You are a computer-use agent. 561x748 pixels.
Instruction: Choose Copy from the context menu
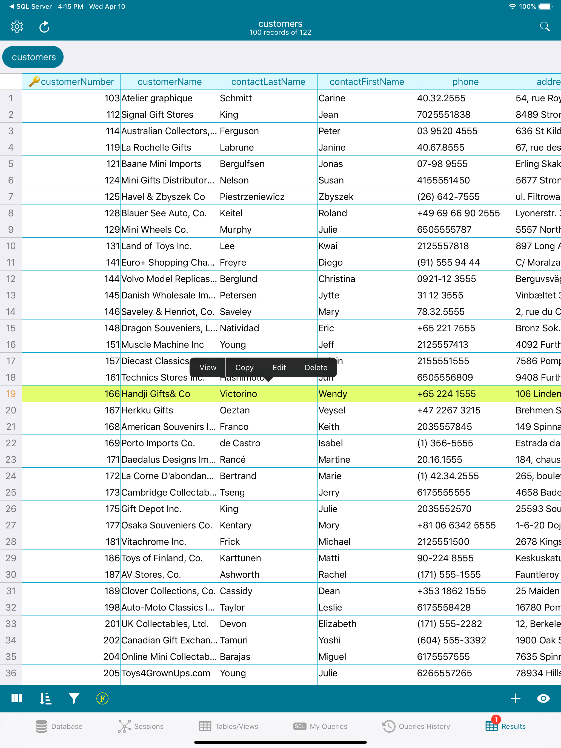pyautogui.click(x=244, y=368)
